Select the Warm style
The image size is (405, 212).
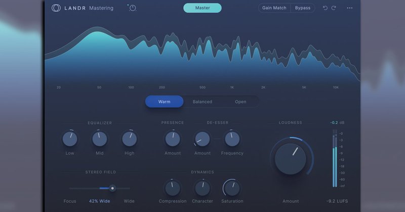click(164, 102)
